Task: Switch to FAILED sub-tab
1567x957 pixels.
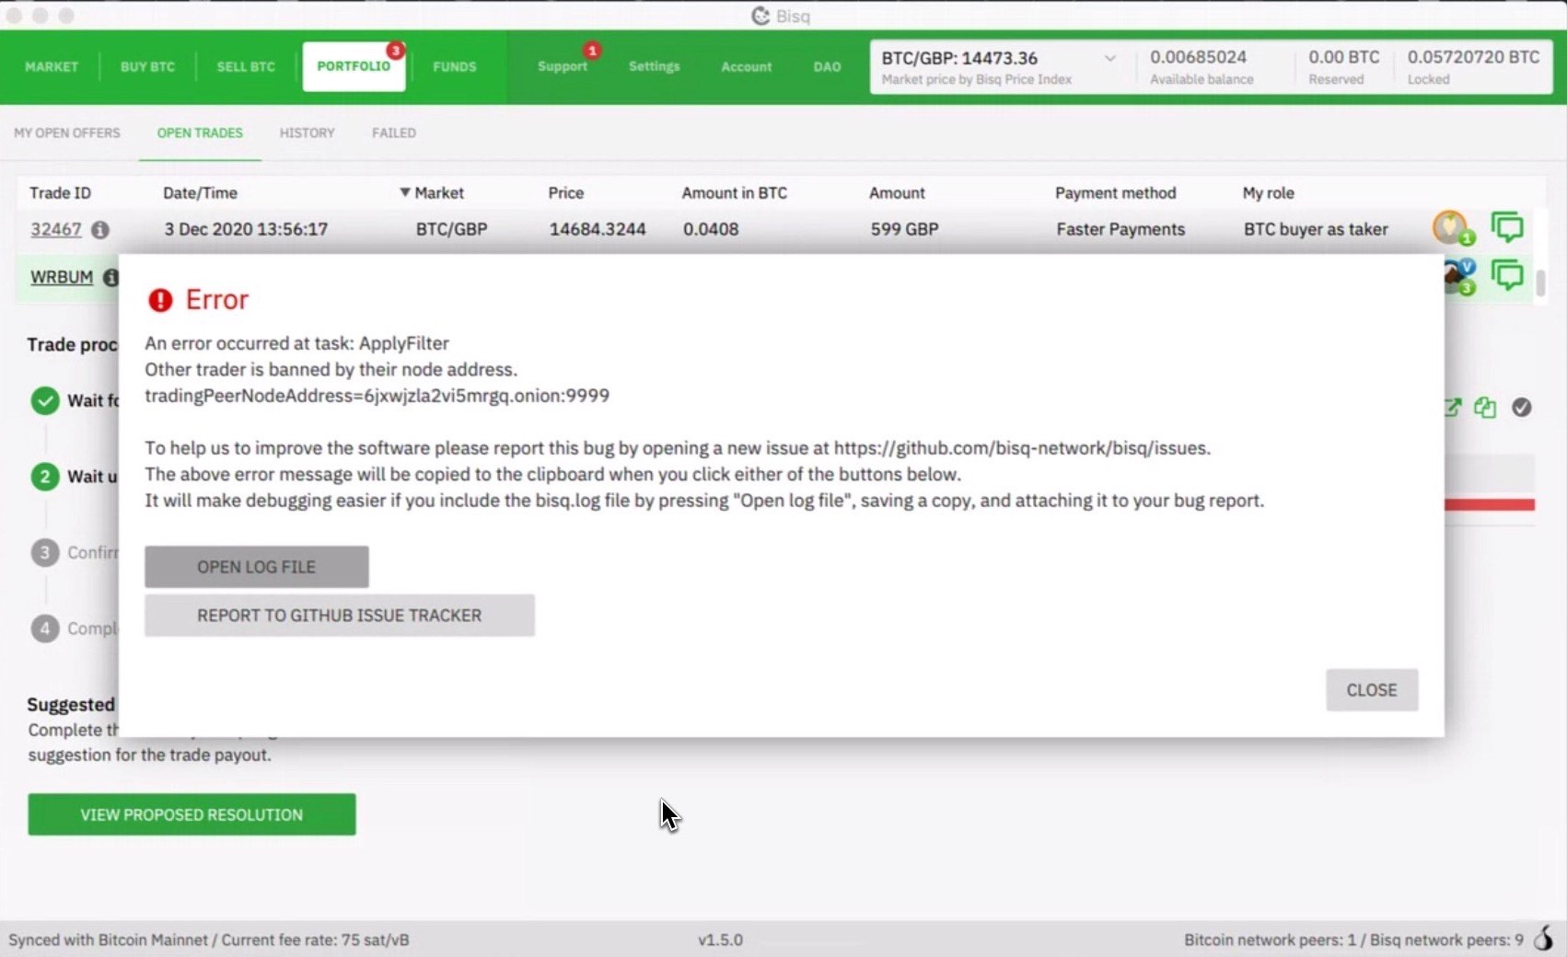Action: 394,133
